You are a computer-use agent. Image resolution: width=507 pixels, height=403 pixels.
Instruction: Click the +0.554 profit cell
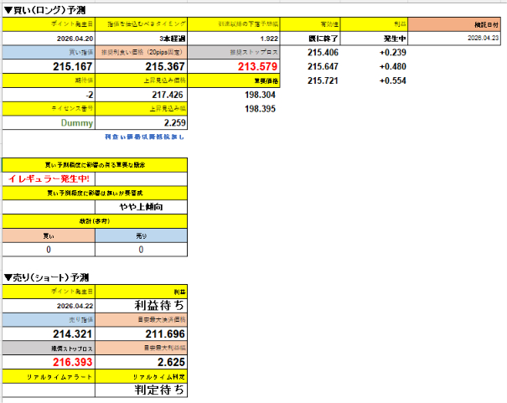click(392, 80)
